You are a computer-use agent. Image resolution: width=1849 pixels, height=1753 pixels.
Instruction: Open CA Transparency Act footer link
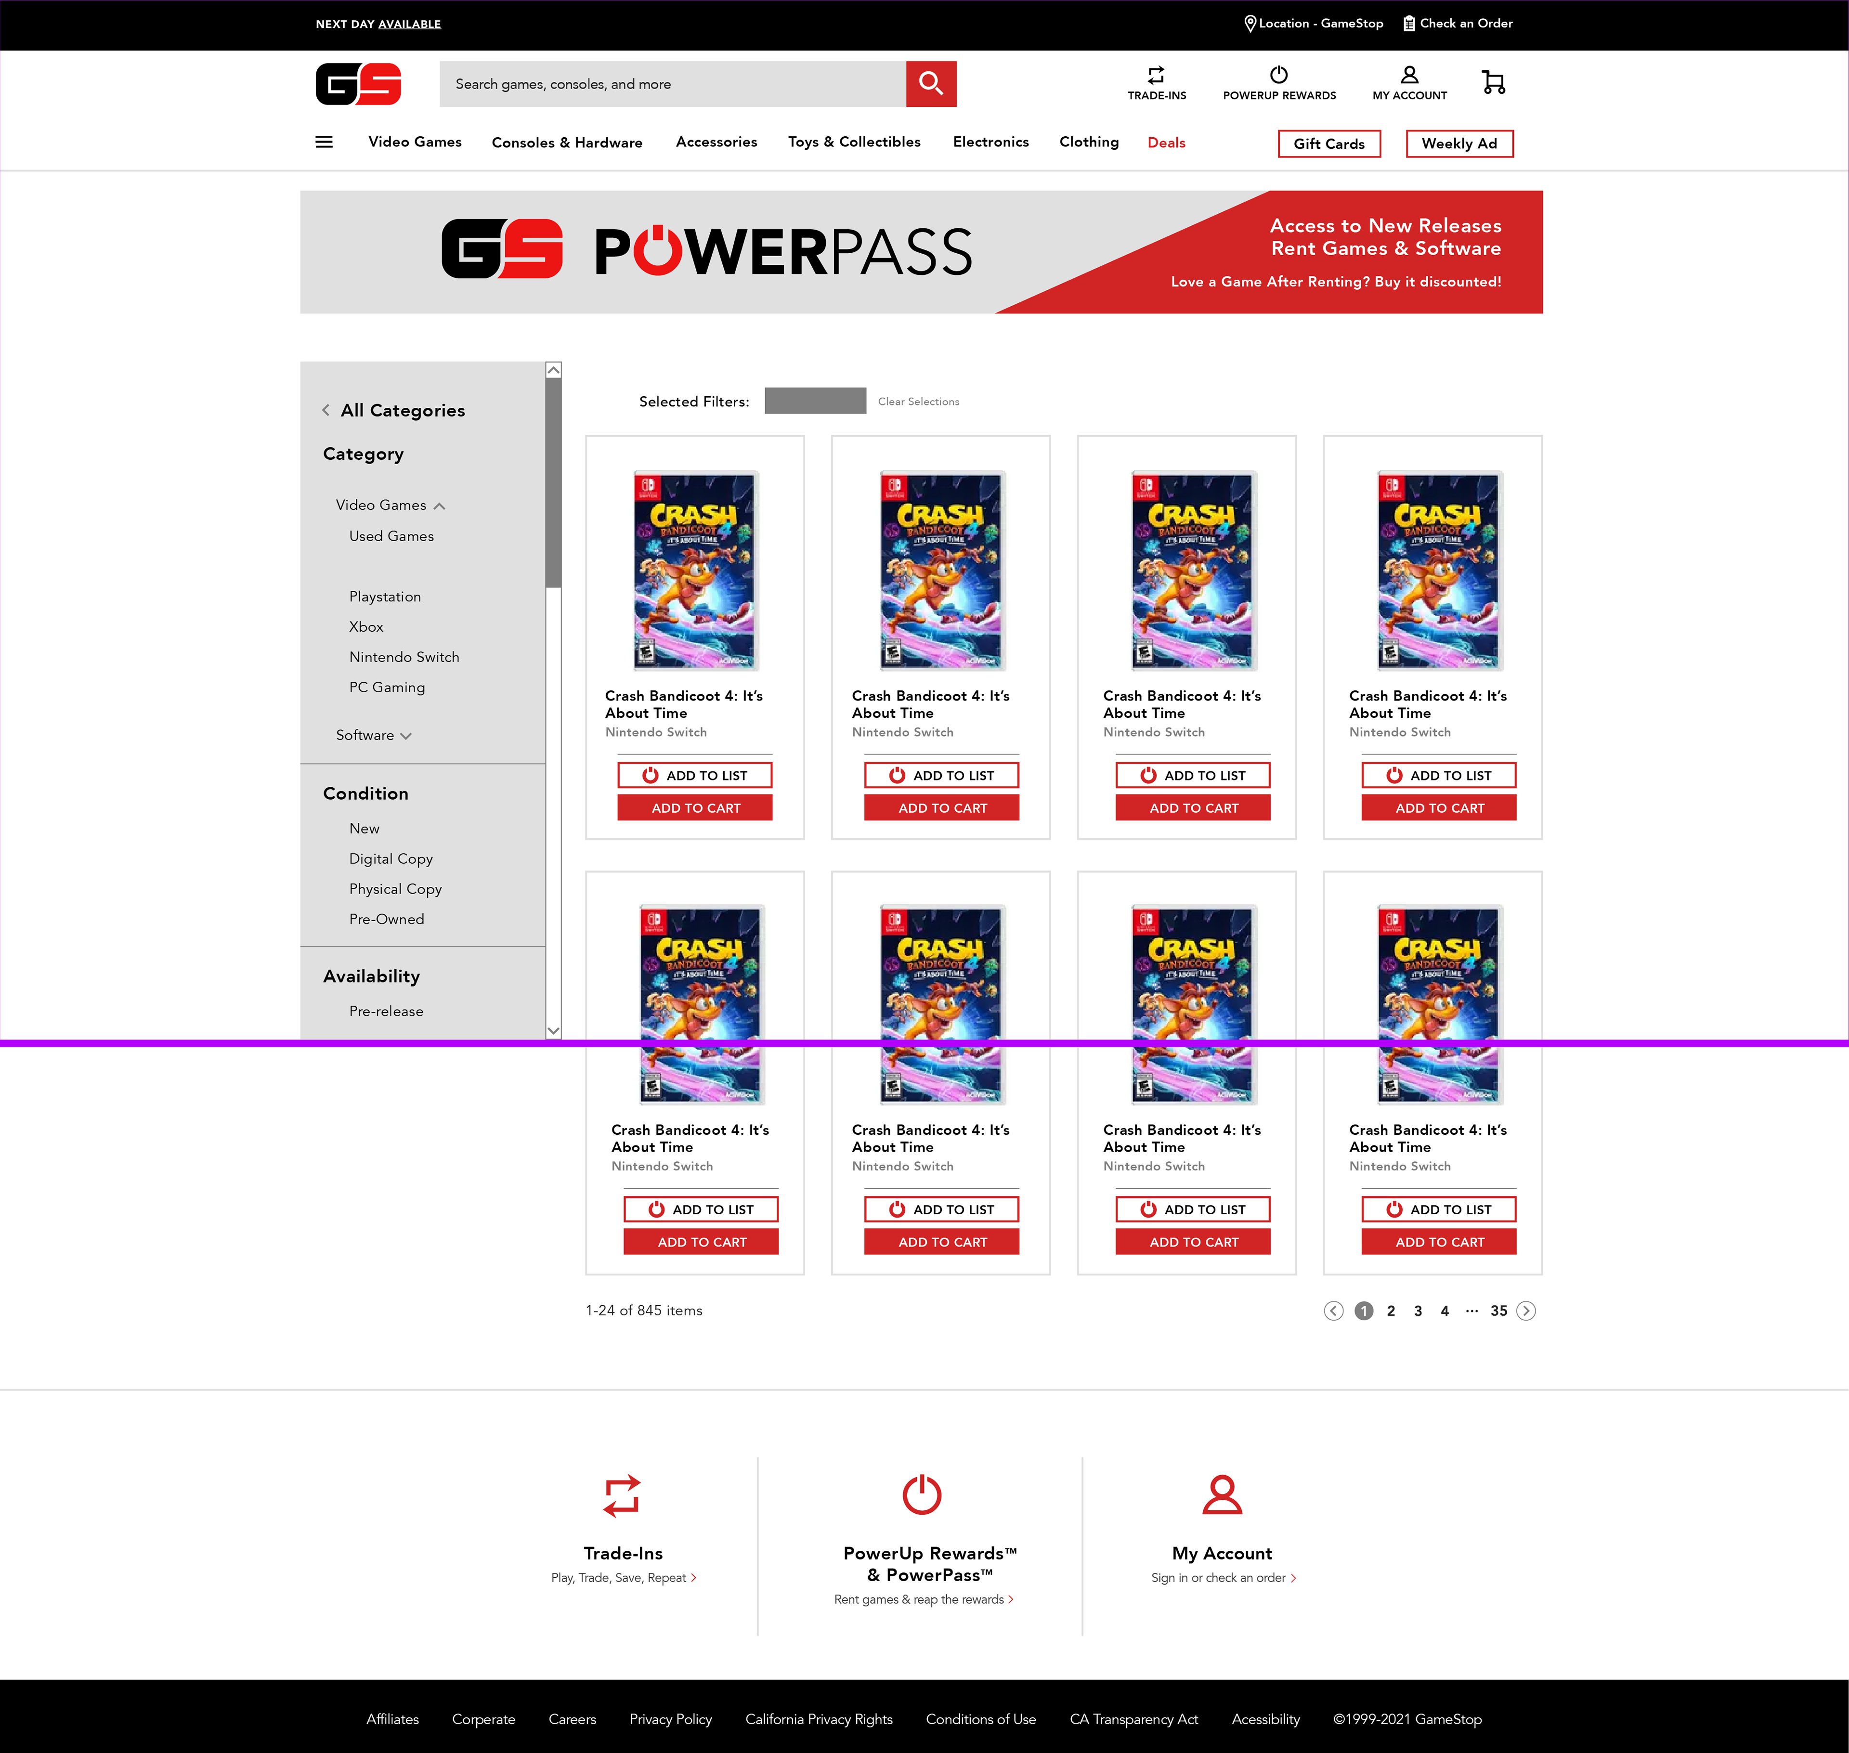[1133, 1719]
